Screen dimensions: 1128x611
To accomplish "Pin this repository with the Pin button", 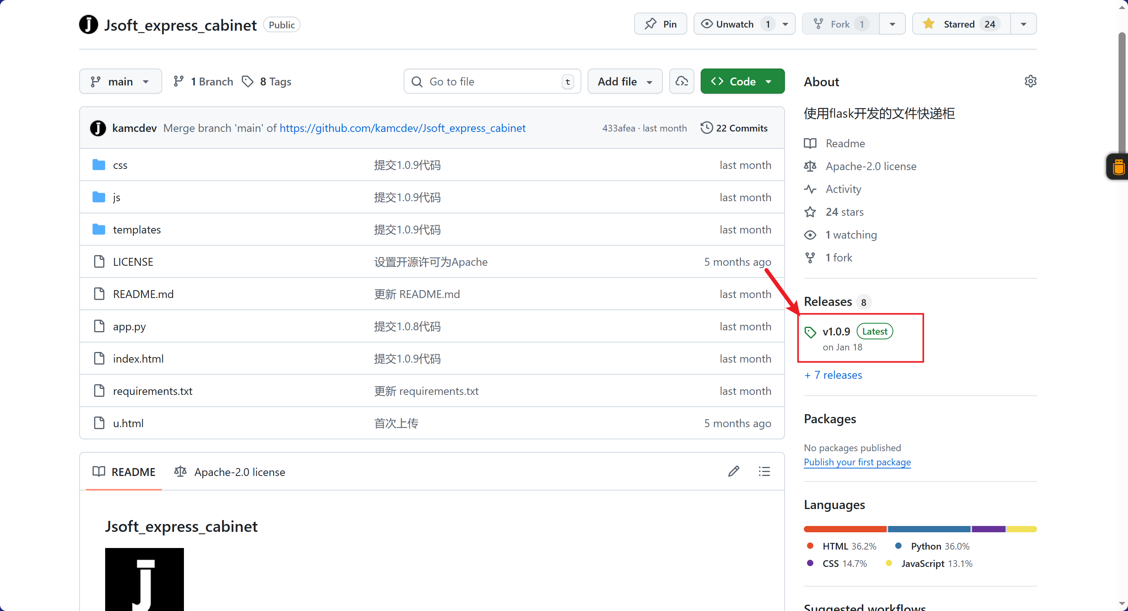I will pyautogui.click(x=660, y=24).
